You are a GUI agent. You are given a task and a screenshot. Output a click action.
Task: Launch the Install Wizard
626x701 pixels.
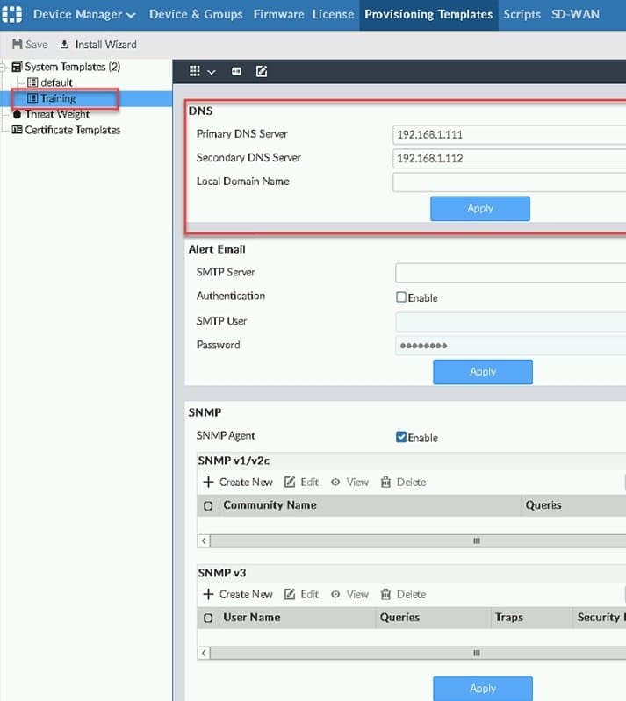(x=98, y=44)
